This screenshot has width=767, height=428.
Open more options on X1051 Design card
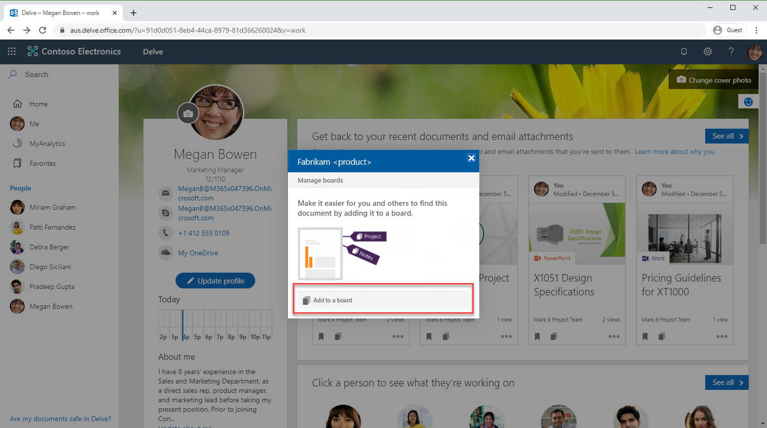coord(614,336)
